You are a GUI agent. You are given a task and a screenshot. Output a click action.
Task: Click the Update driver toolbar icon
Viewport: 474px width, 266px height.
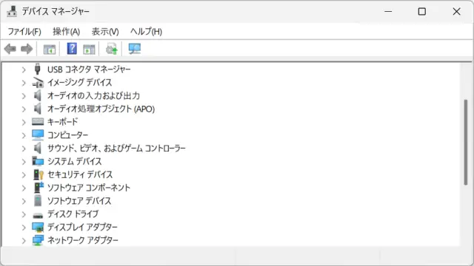[112, 49]
